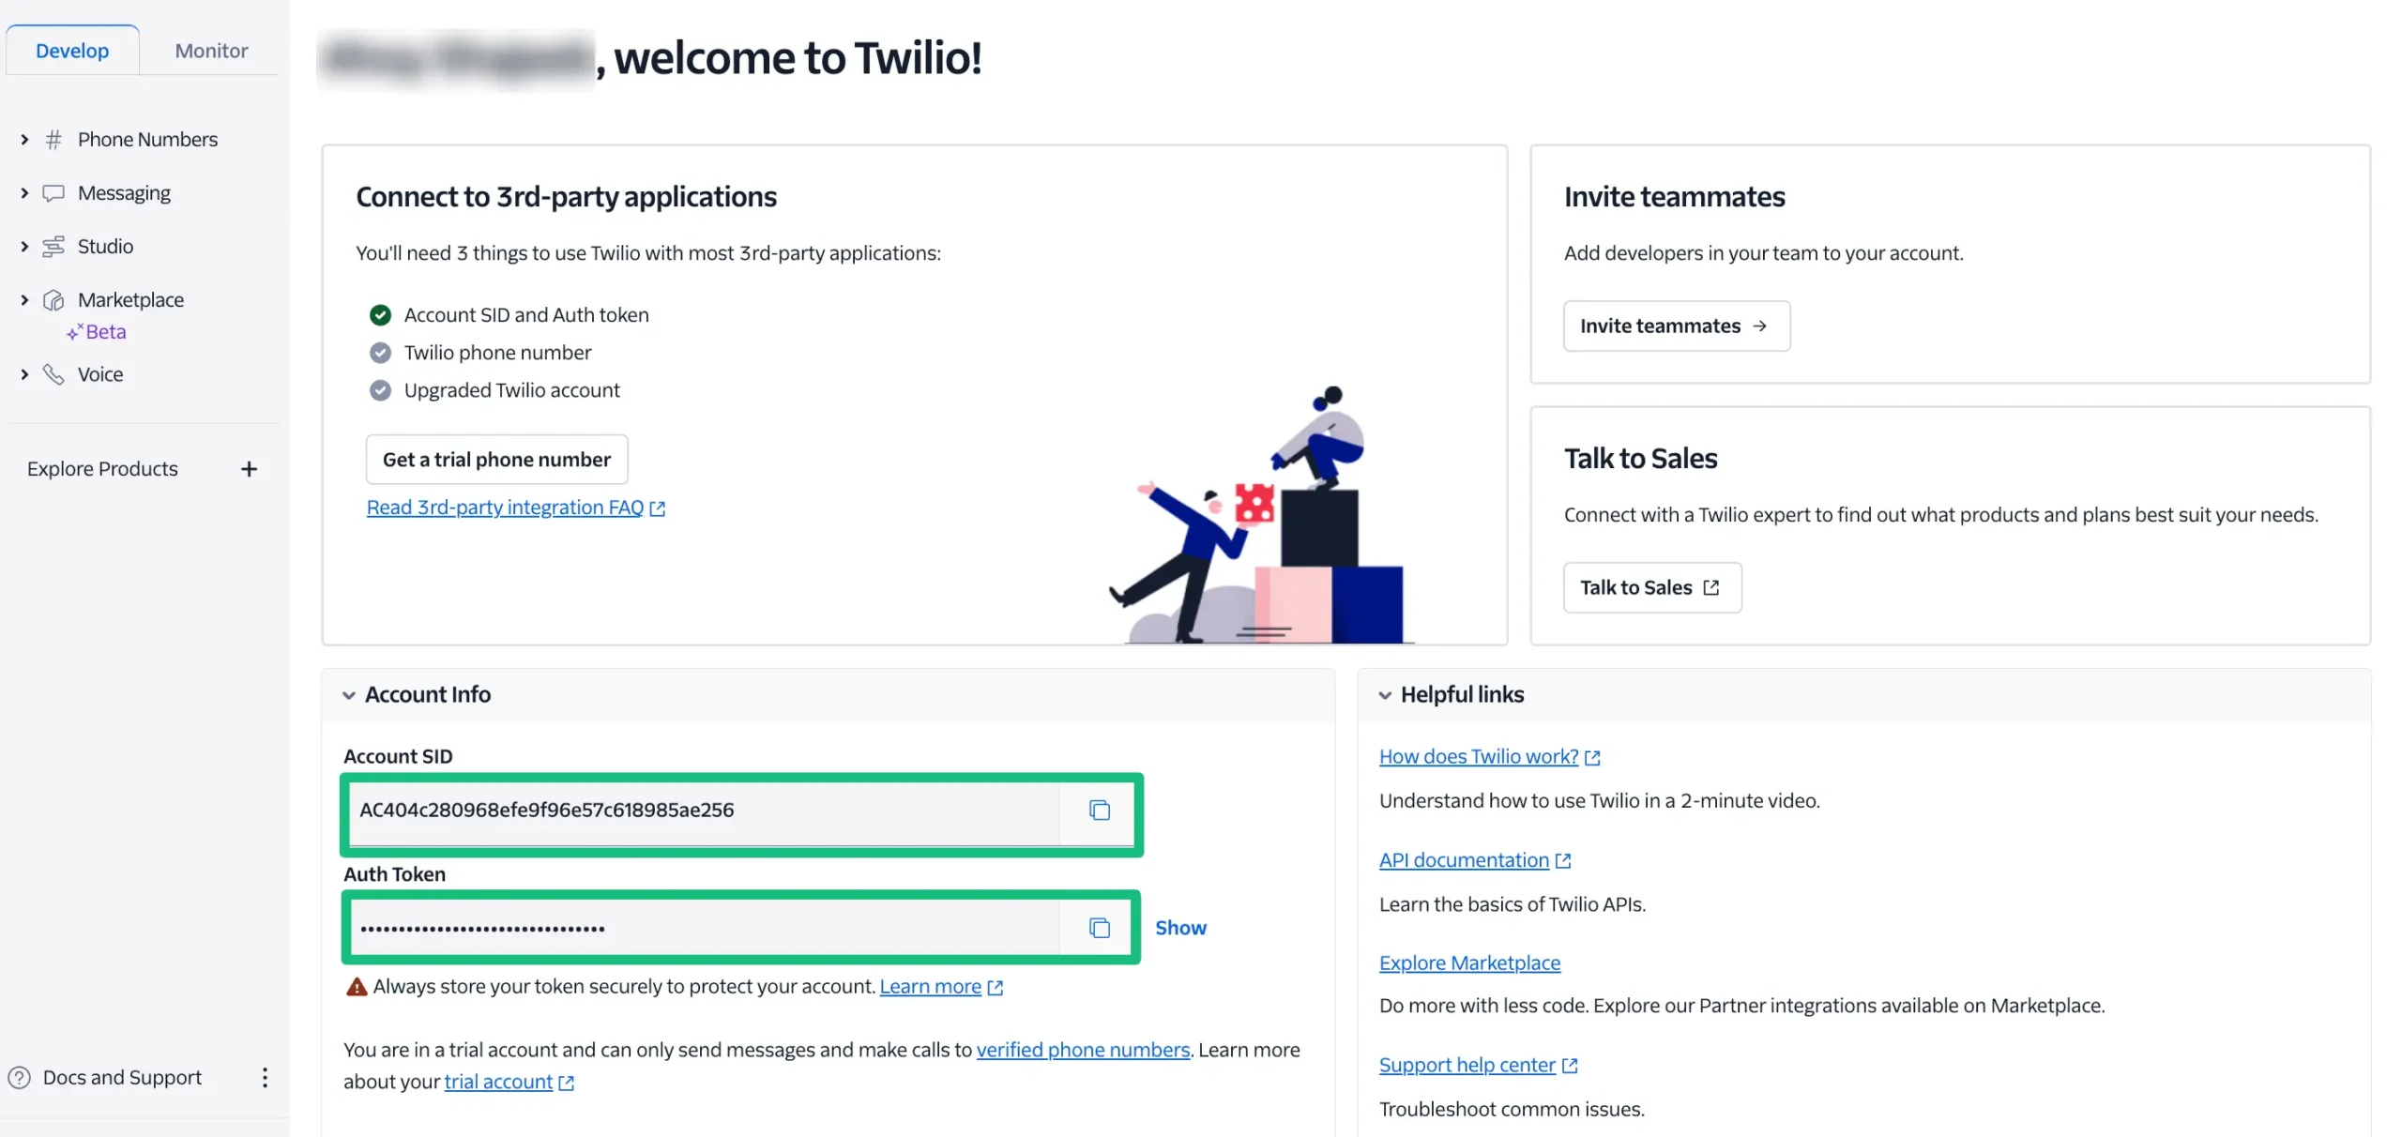This screenshot has height=1137, width=2402.
Task: Show the hidden Auth Token value
Action: point(1180,927)
